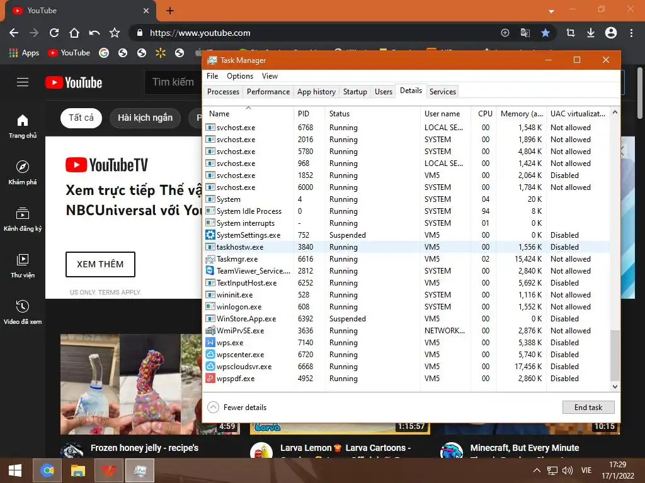Sort by the PID column header
The width and height of the screenshot is (645, 483).
tap(309, 113)
